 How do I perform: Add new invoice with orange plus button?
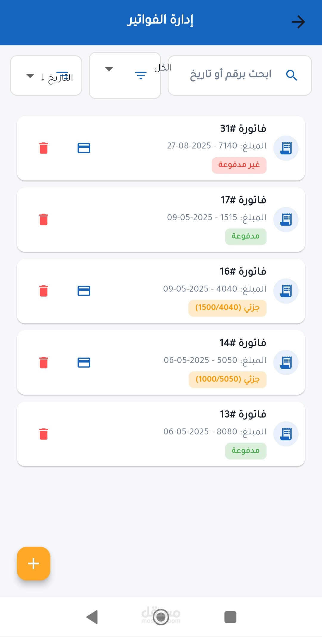click(x=33, y=563)
